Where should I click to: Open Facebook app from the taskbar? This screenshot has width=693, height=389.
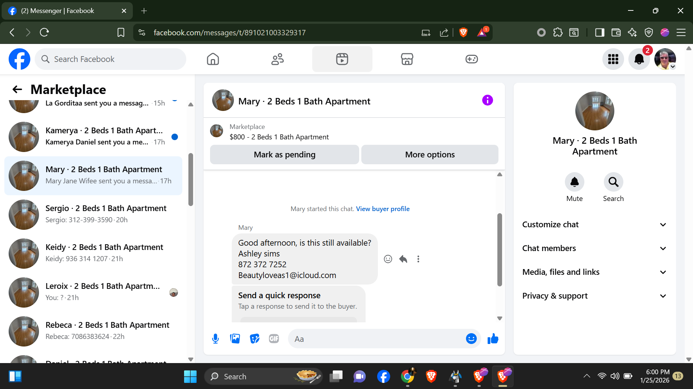[383, 376]
